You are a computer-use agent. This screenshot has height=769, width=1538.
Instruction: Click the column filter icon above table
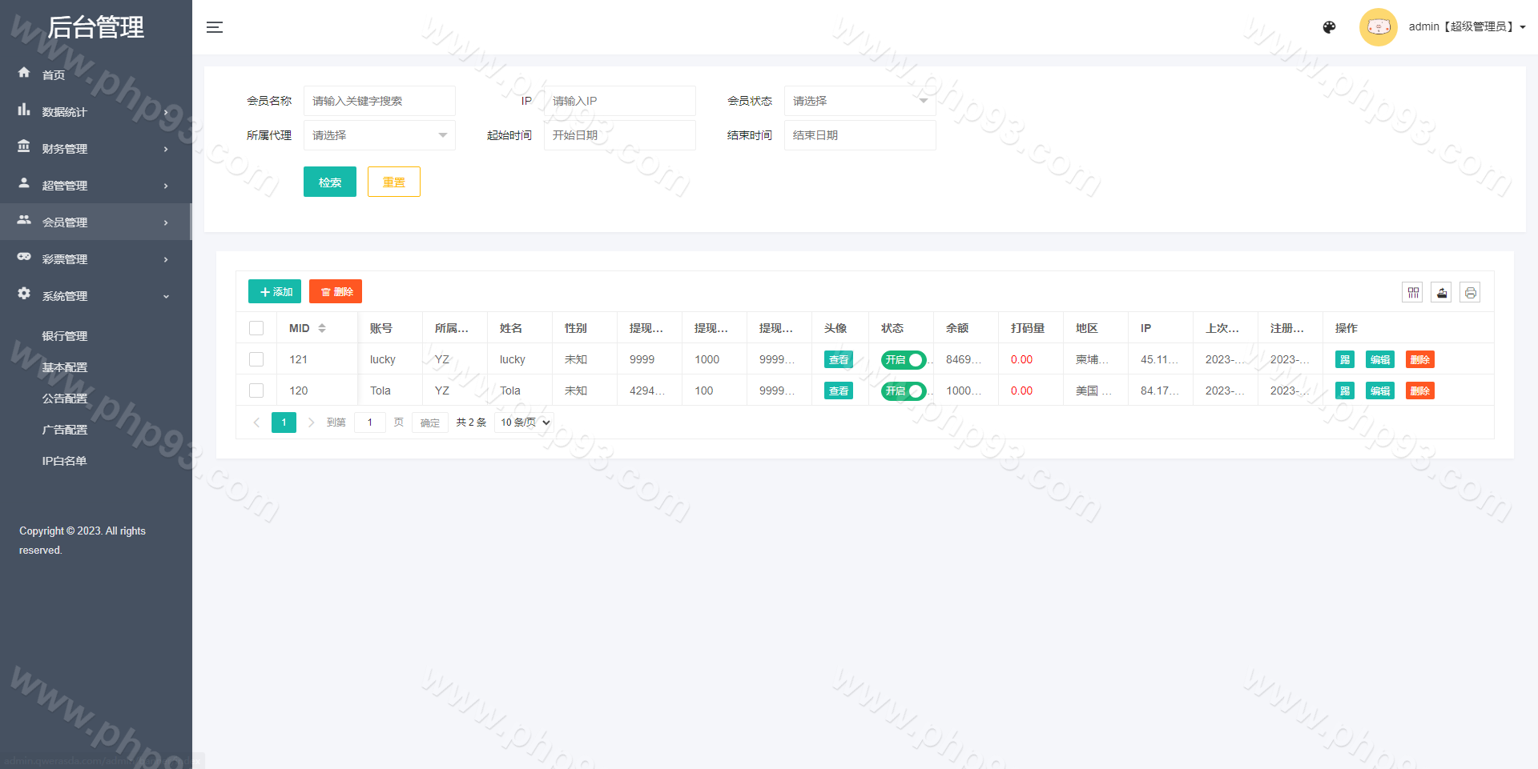click(x=1413, y=293)
